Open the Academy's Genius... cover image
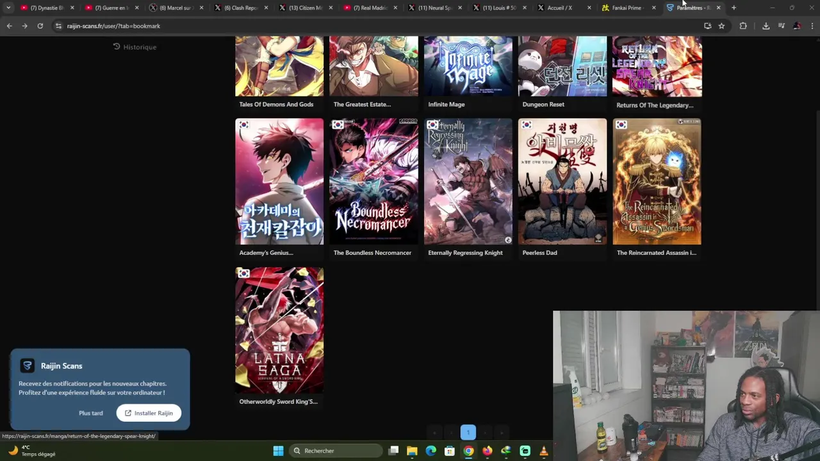This screenshot has height=461, width=820. click(279, 181)
